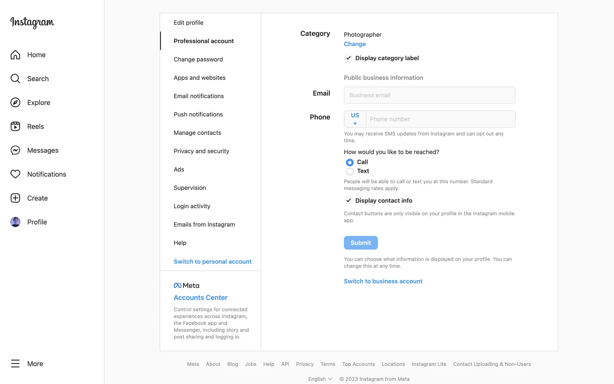Select the Text radio option
Screen dimensions: 614x384
[350, 172]
